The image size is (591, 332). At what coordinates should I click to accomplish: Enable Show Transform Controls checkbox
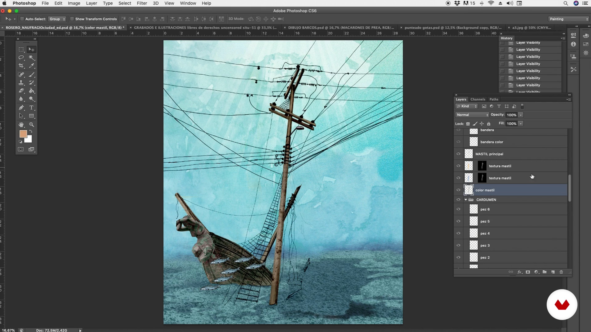[x=72, y=19]
